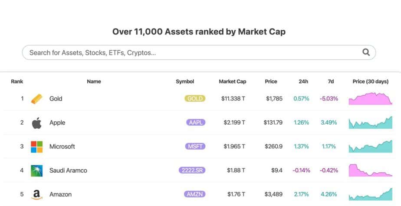
Task: Open Saudi Aramco's 30-day price chart
Action: [x=370, y=171]
